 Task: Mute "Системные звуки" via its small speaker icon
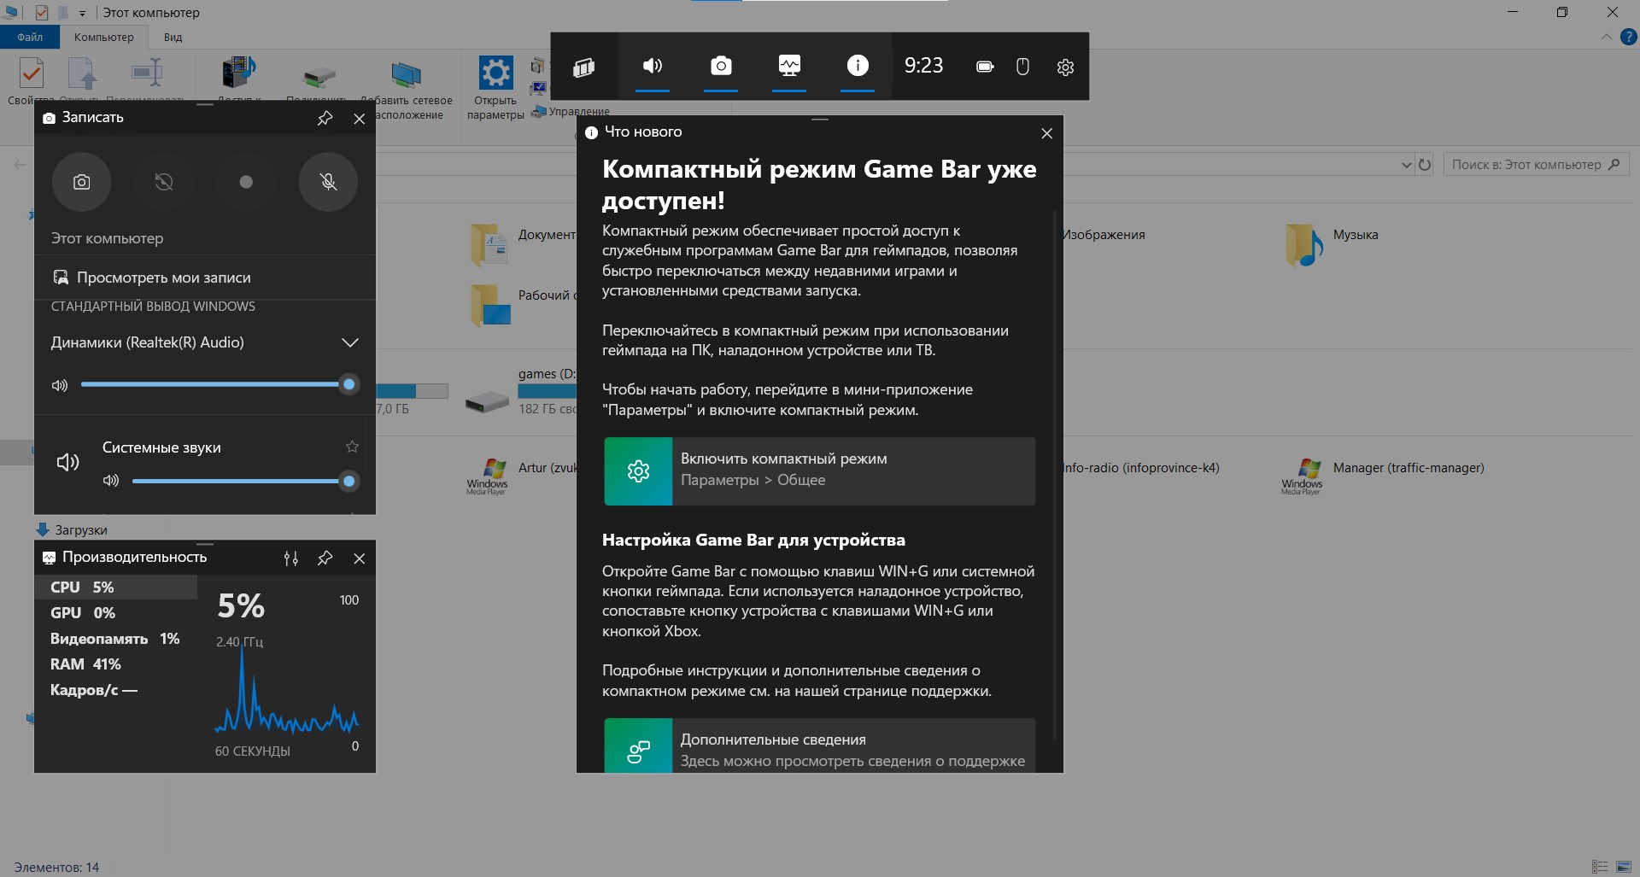pos(111,481)
